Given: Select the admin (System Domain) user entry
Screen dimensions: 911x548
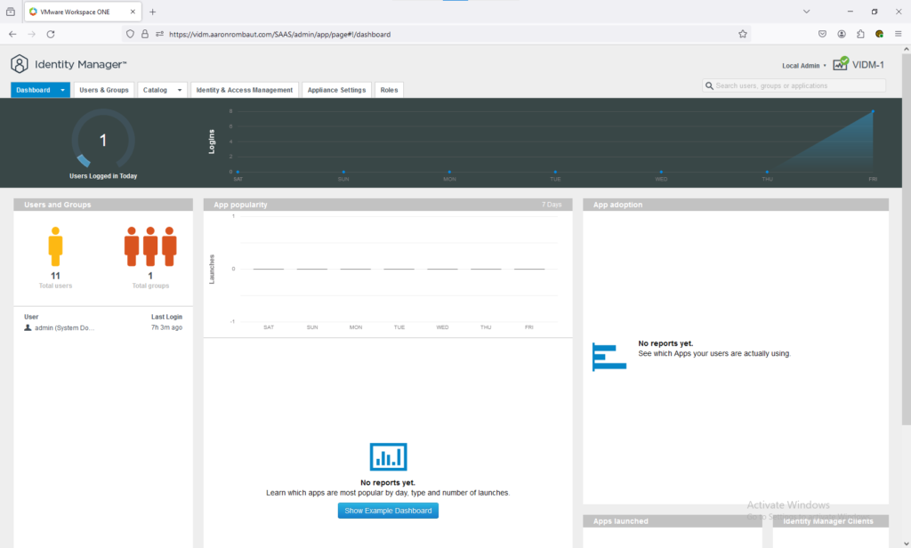Looking at the screenshot, I should point(64,328).
